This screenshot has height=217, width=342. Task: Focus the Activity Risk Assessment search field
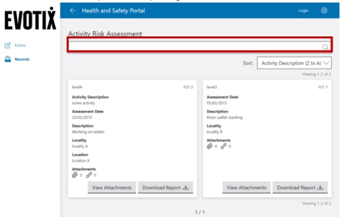pos(195,46)
